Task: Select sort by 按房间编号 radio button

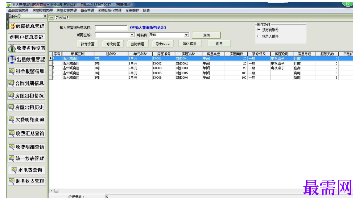Action: pos(259,29)
